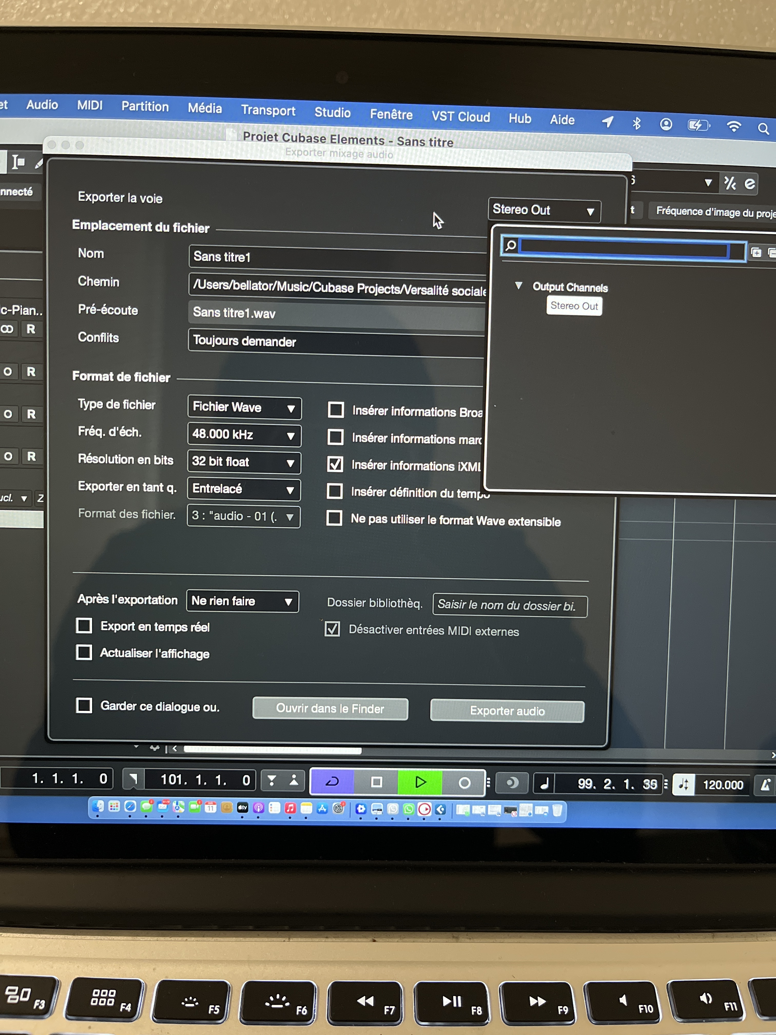Open the App Store in the dock
Screen dimensions: 776x1035
(322, 809)
